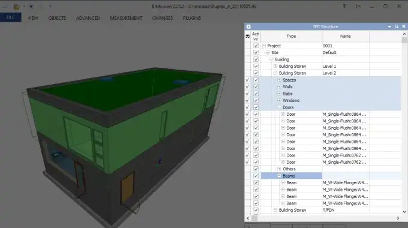
Task: Toggle Active checkbox for Walls row
Action: pos(256,86)
